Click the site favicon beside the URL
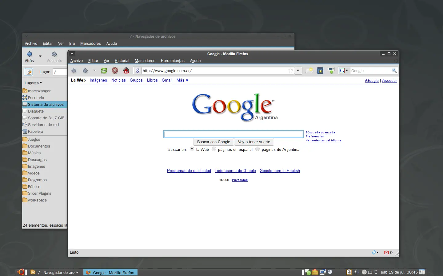The height and width of the screenshot is (276, 443). (138, 71)
